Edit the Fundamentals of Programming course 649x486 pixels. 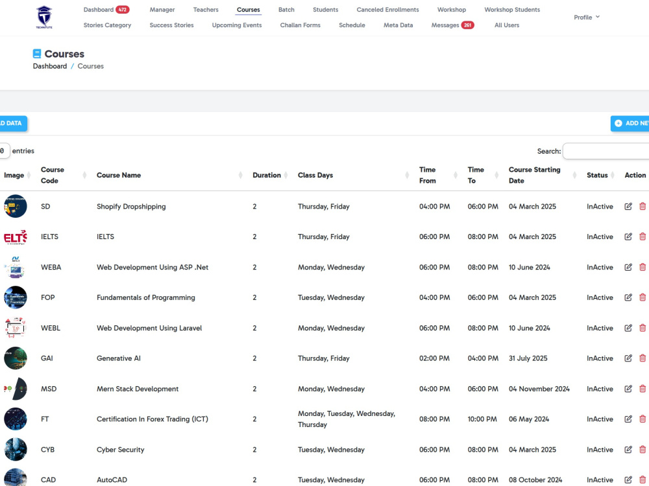[628, 297]
